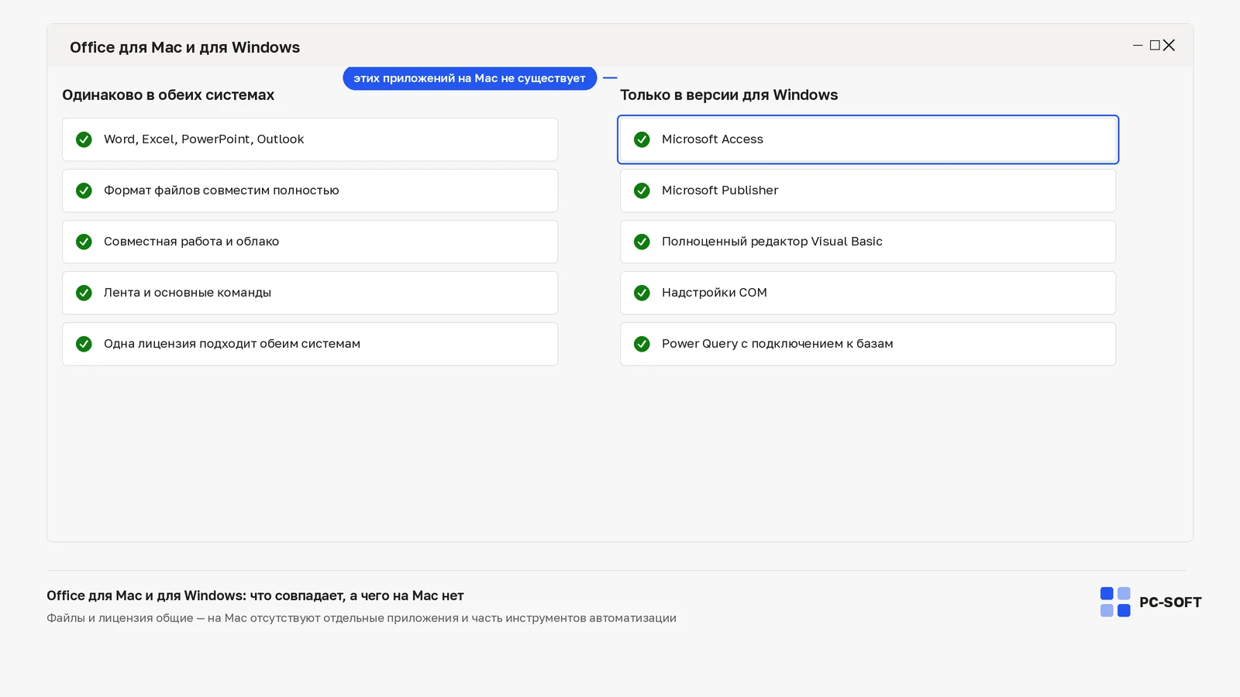1240x697 pixels.
Task: Click the green check icon beside Word, Excel, PowerPoint, Outlook
Action: [84, 139]
